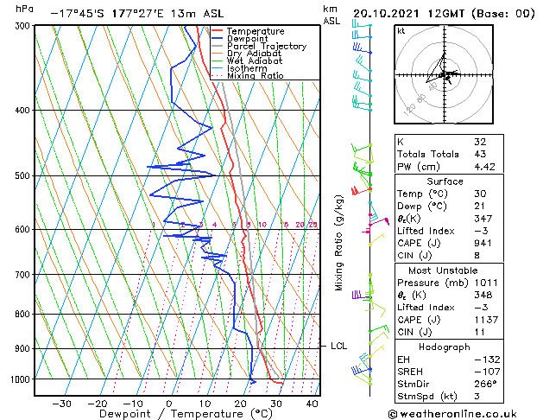Click the kt label in hodograph
Screen dimensions: 543x420
tap(401, 31)
